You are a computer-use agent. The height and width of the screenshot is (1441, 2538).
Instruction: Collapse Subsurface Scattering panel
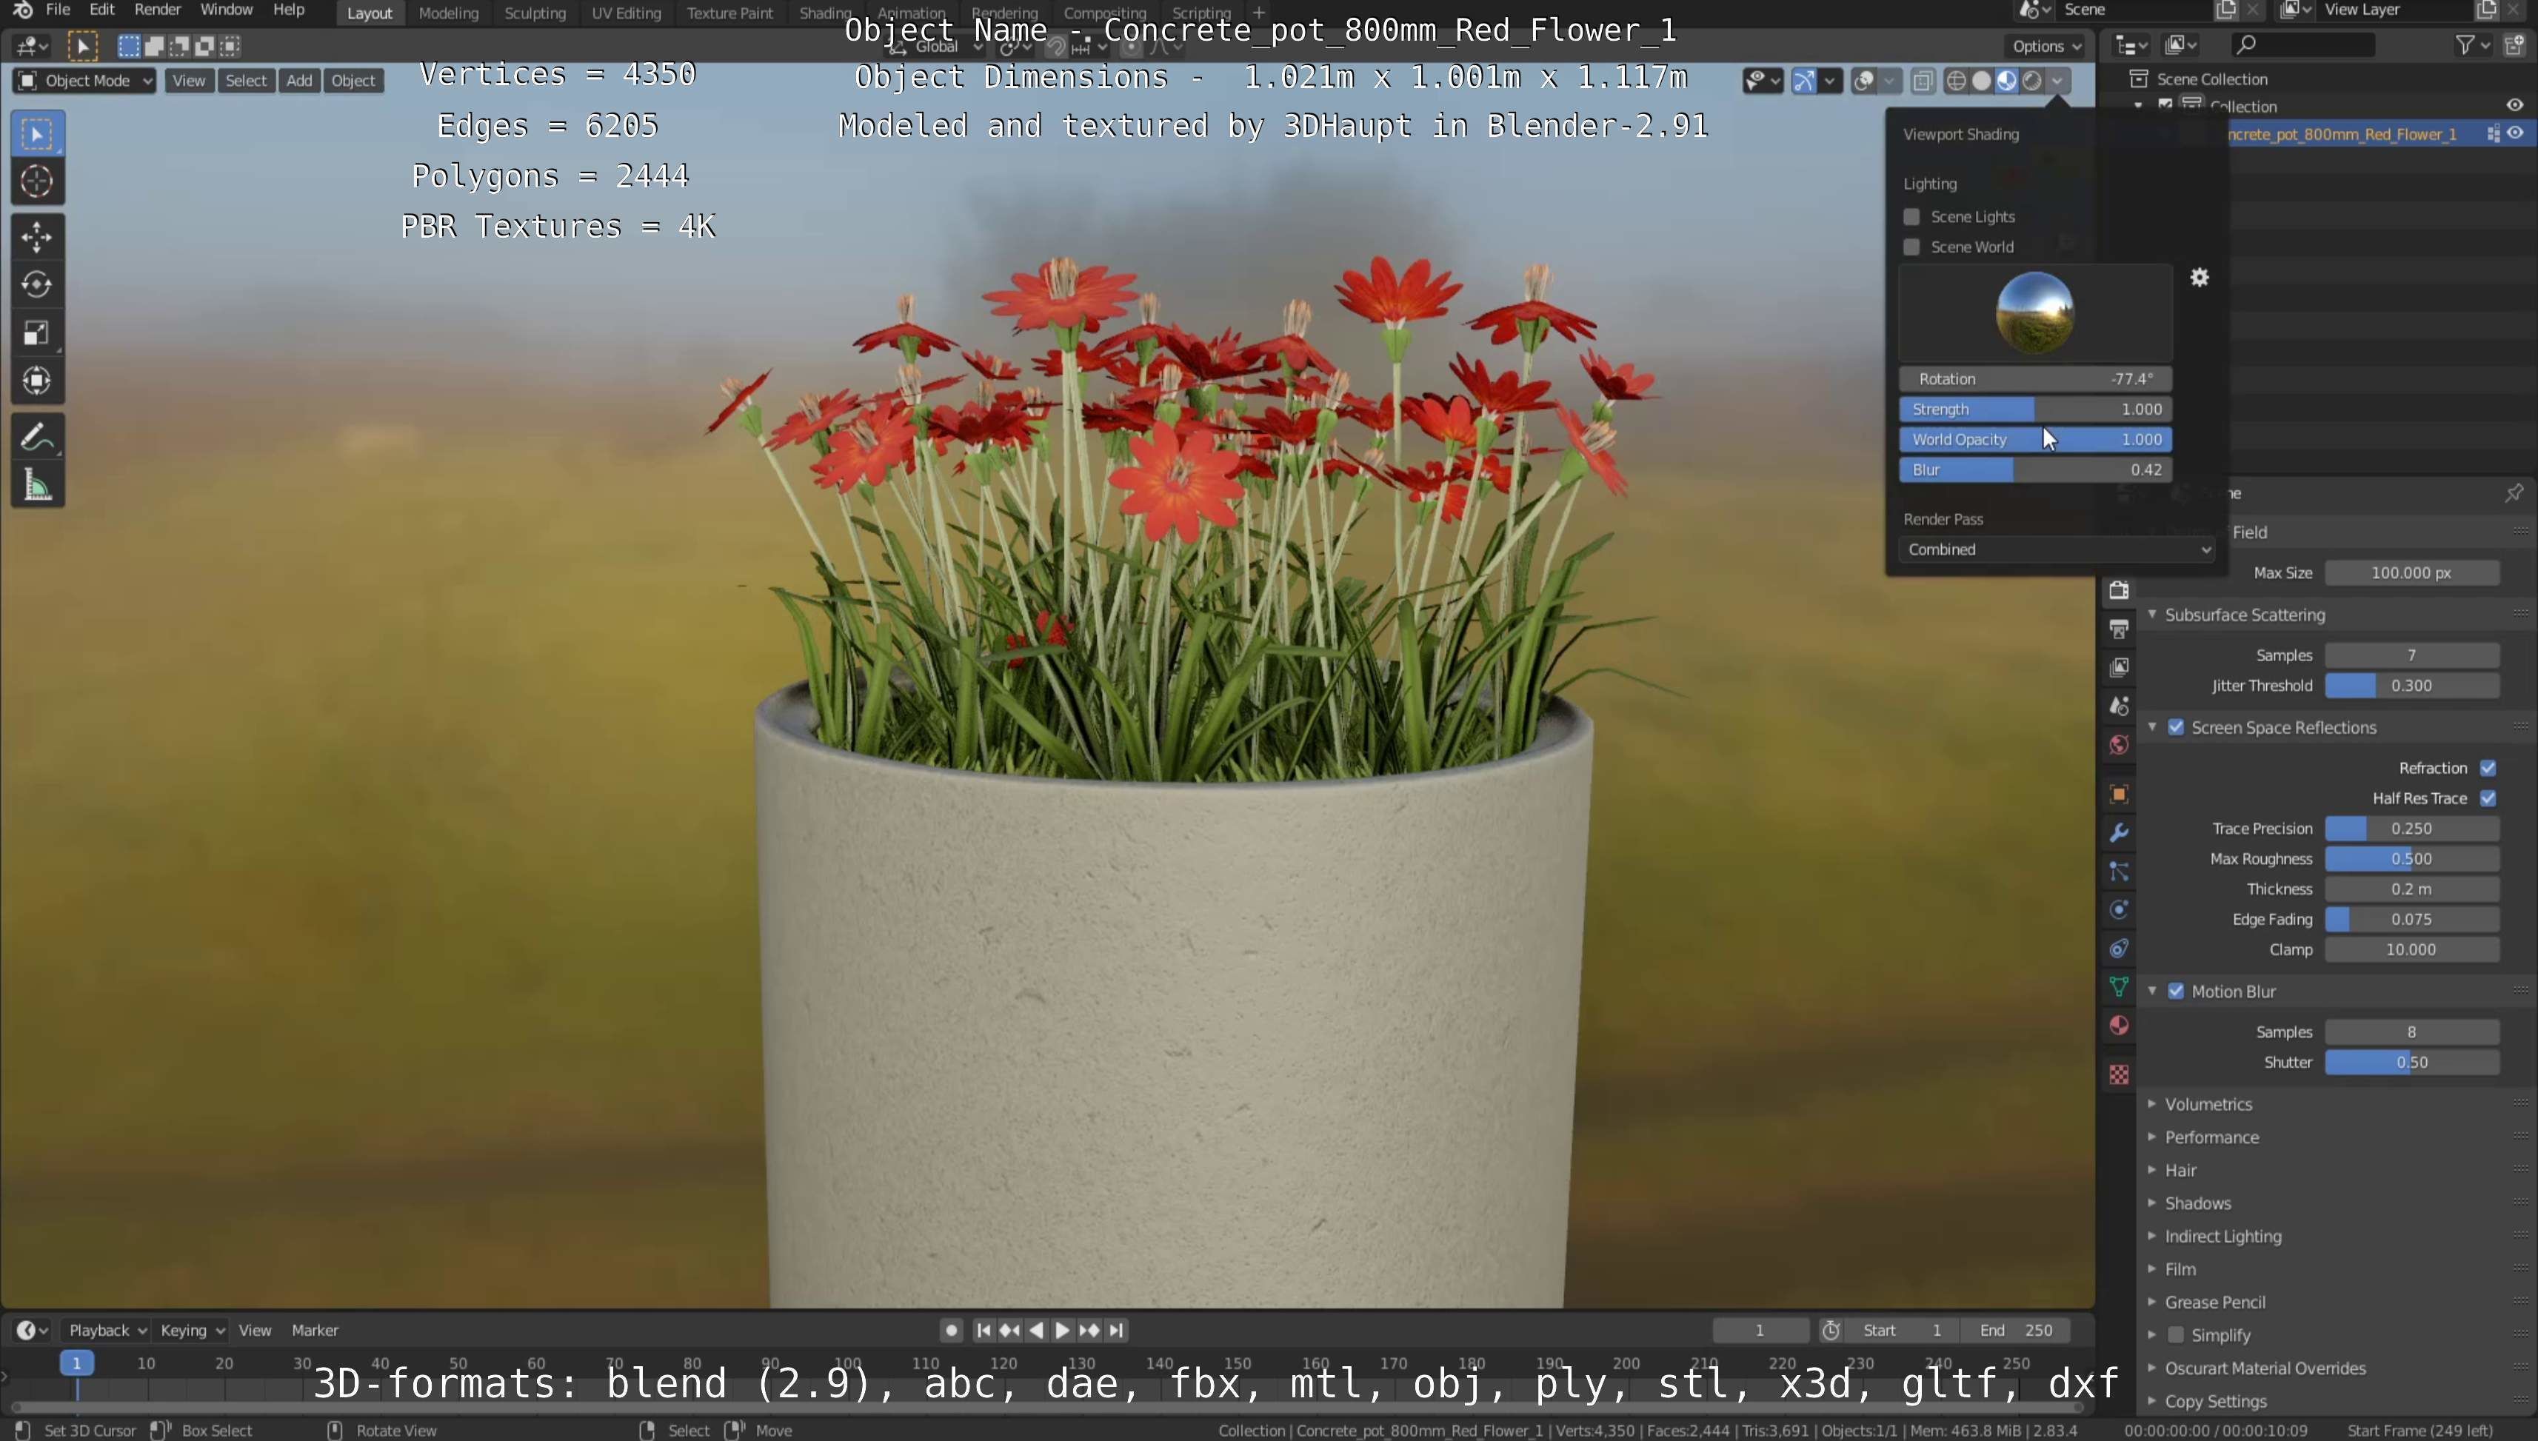coord(2243,615)
